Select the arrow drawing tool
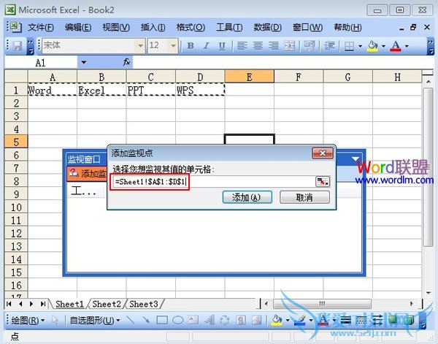This screenshot has height=344, width=438. point(146,320)
